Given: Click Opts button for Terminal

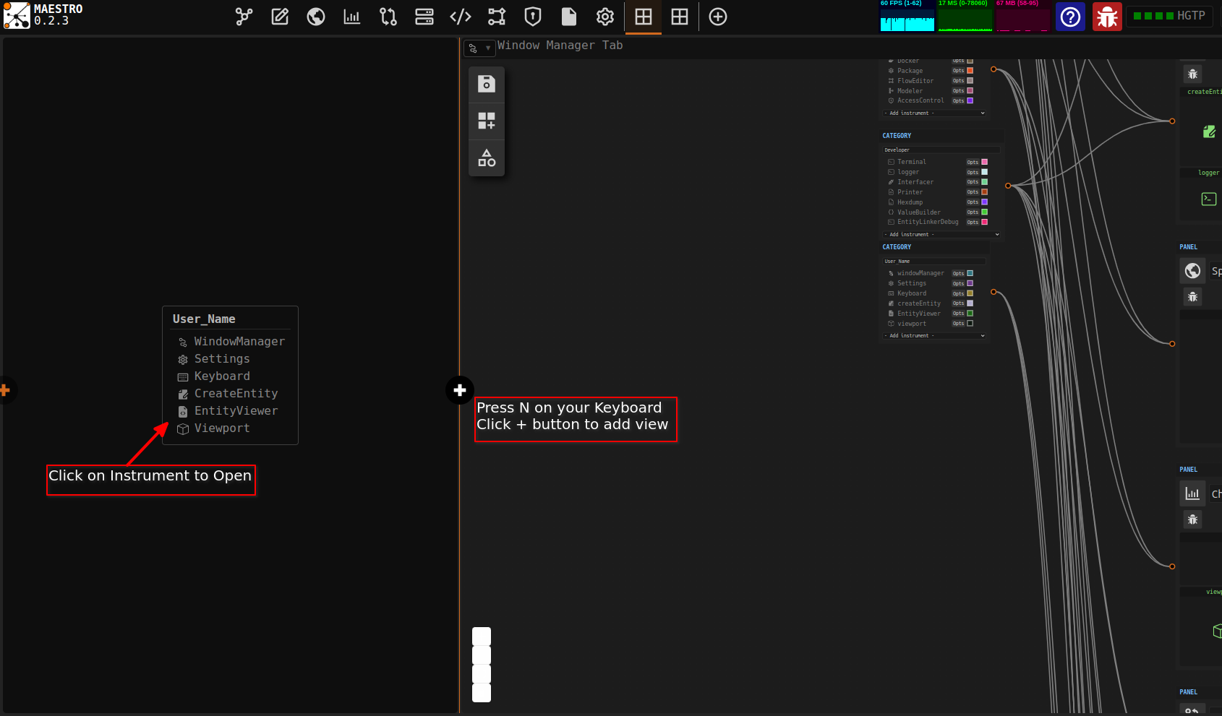Looking at the screenshot, I should coord(973,162).
